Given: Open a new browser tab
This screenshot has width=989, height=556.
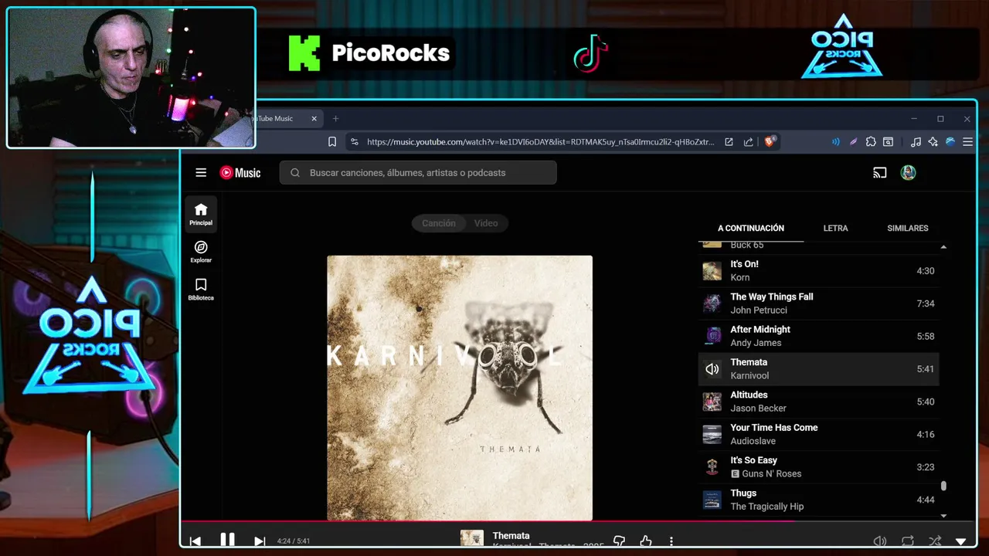Looking at the screenshot, I should pos(335,119).
